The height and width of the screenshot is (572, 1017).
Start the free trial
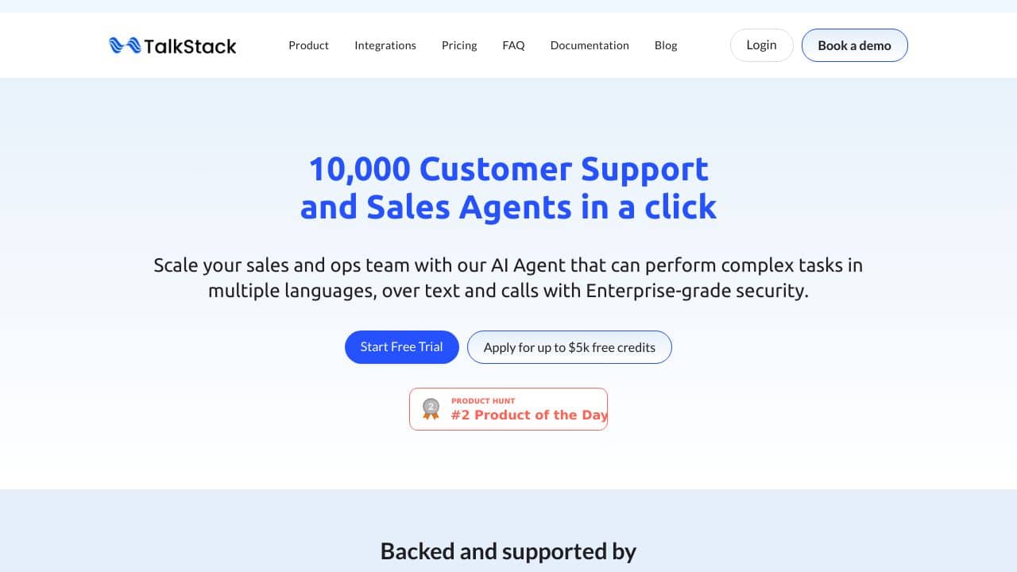401,347
